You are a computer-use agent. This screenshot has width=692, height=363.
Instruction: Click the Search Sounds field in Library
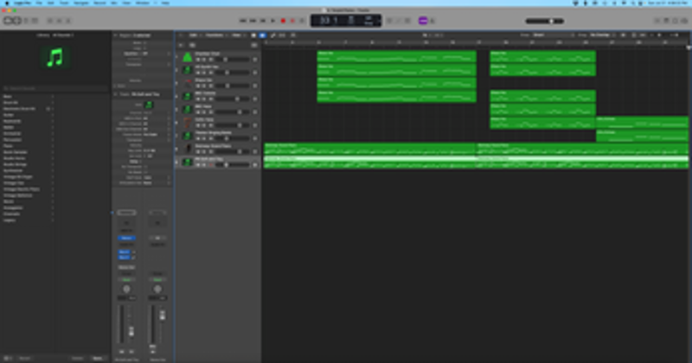point(55,89)
